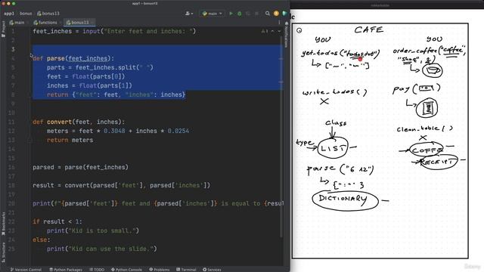Open the Version Control tool window
484x272 pixels.
click(26, 270)
